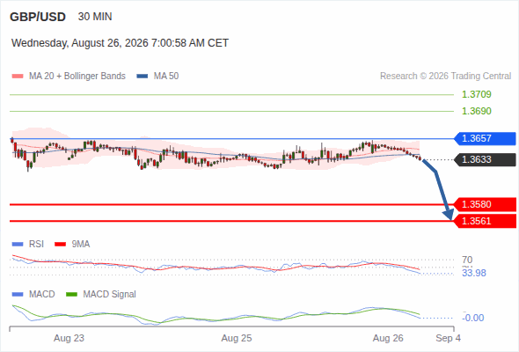This screenshot has width=519, height=352.
Task: Click the 1.3709 resistance level label
Action: tap(476, 94)
